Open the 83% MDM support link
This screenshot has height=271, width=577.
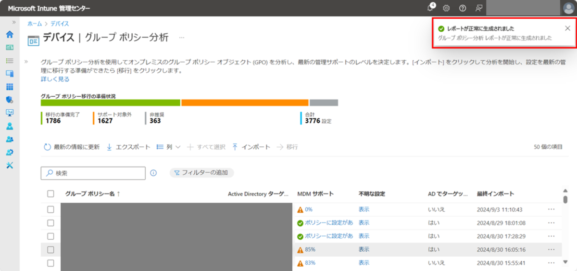pos(310,263)
